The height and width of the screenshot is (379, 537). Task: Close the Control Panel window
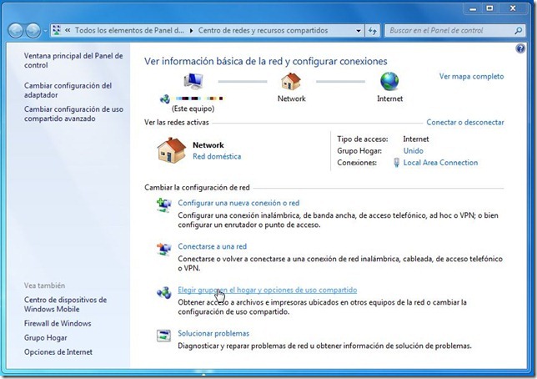513,8
